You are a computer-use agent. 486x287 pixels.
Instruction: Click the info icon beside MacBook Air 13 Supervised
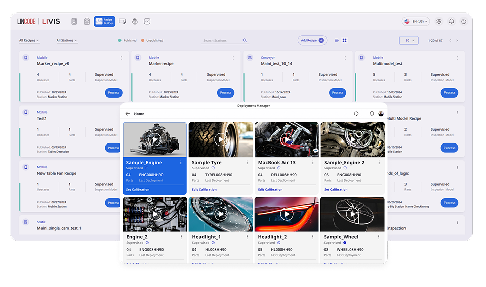(x=279, y=168)
